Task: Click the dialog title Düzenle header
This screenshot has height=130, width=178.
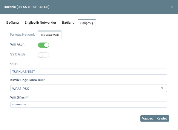Action: pyautogui.click(x=27, y=7)
